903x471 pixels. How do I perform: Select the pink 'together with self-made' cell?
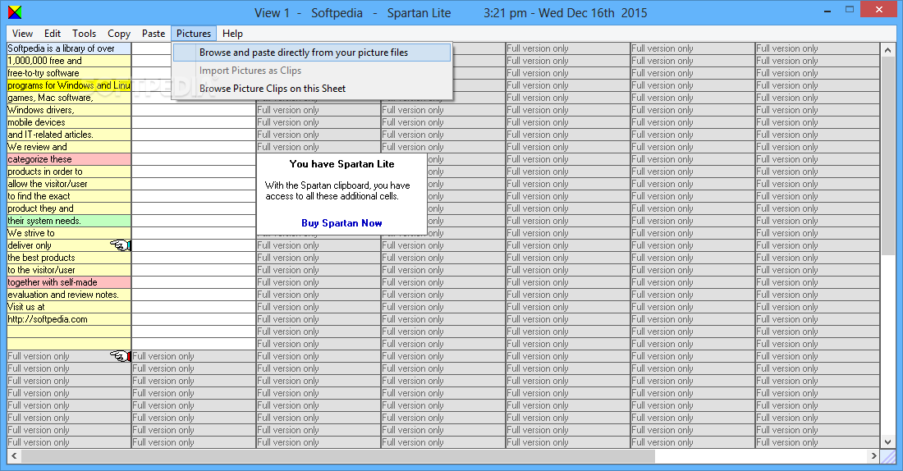(69, 282)
